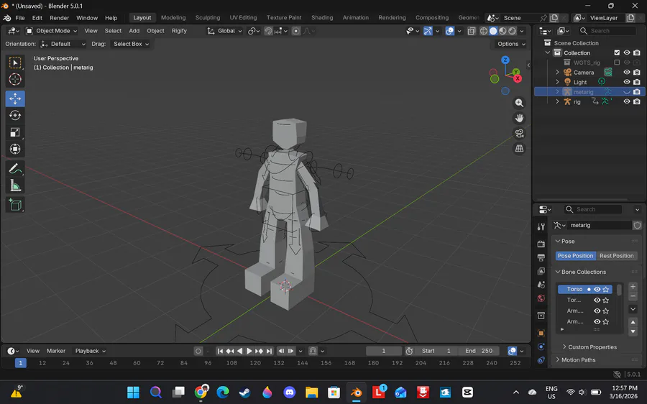Open the Object Mode dropdown

(x=50, y=31)
